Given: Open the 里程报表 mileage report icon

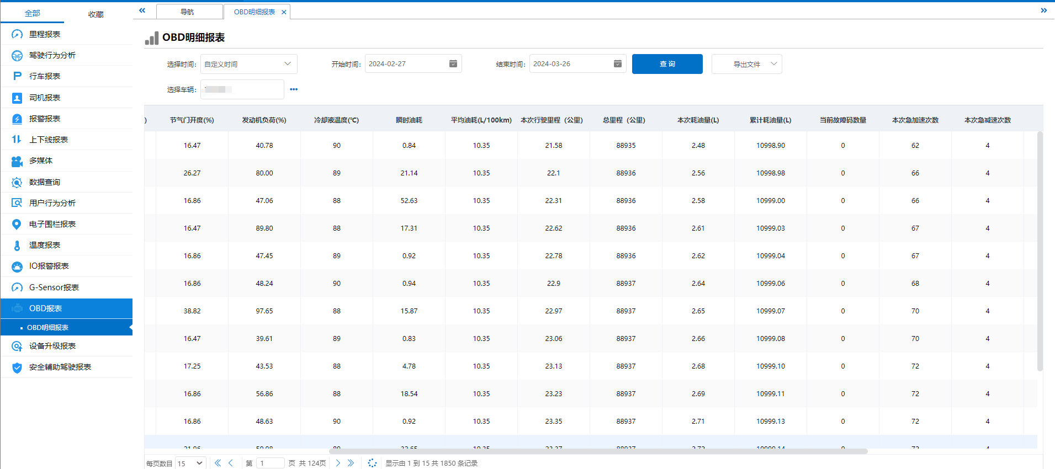Looking at the screenshot, I should [17, 34].
